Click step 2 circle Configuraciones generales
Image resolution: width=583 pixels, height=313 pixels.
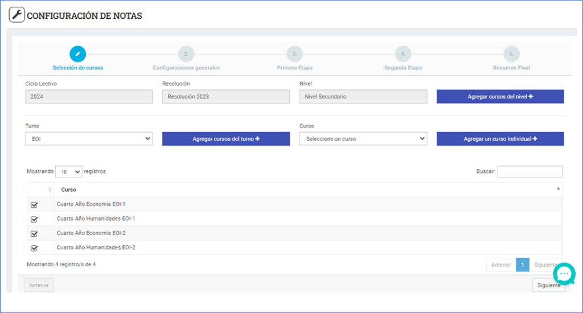(x=186, y=54)
